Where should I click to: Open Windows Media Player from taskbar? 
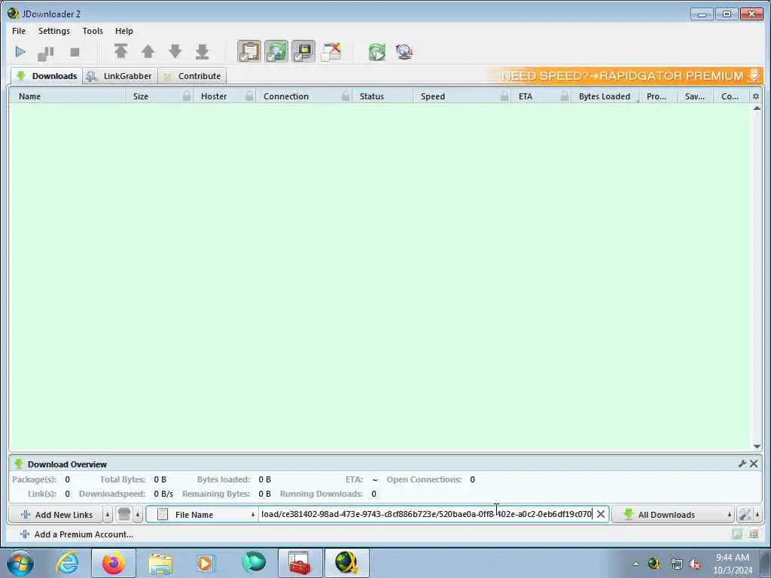pos(206,563)
